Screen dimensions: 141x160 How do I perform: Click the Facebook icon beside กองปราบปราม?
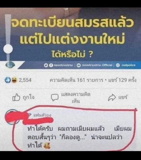click(x=51, y=65)
